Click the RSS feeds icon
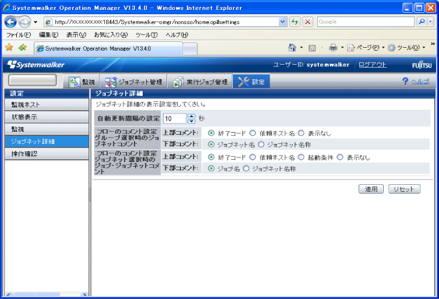This screenshot has height=299, width=439. point(312,48)
